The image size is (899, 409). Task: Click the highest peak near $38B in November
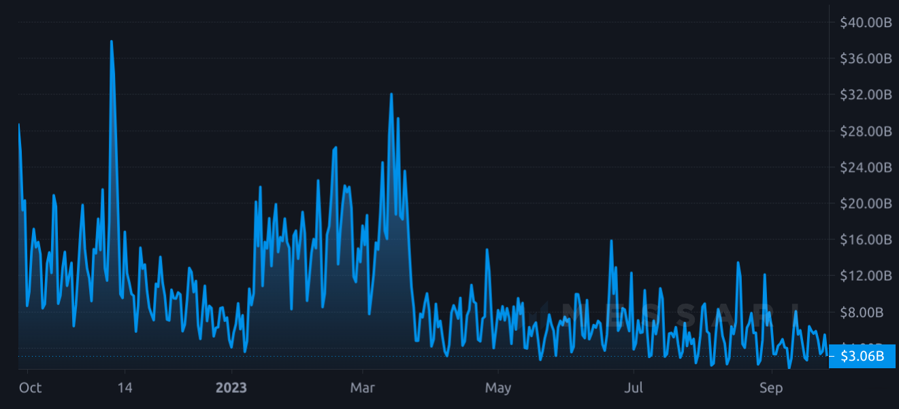click(111, 41)
